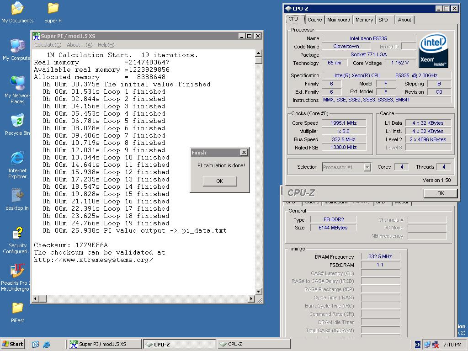Switch to the Mainboard tab in CPU-Z

coord(339,20)
